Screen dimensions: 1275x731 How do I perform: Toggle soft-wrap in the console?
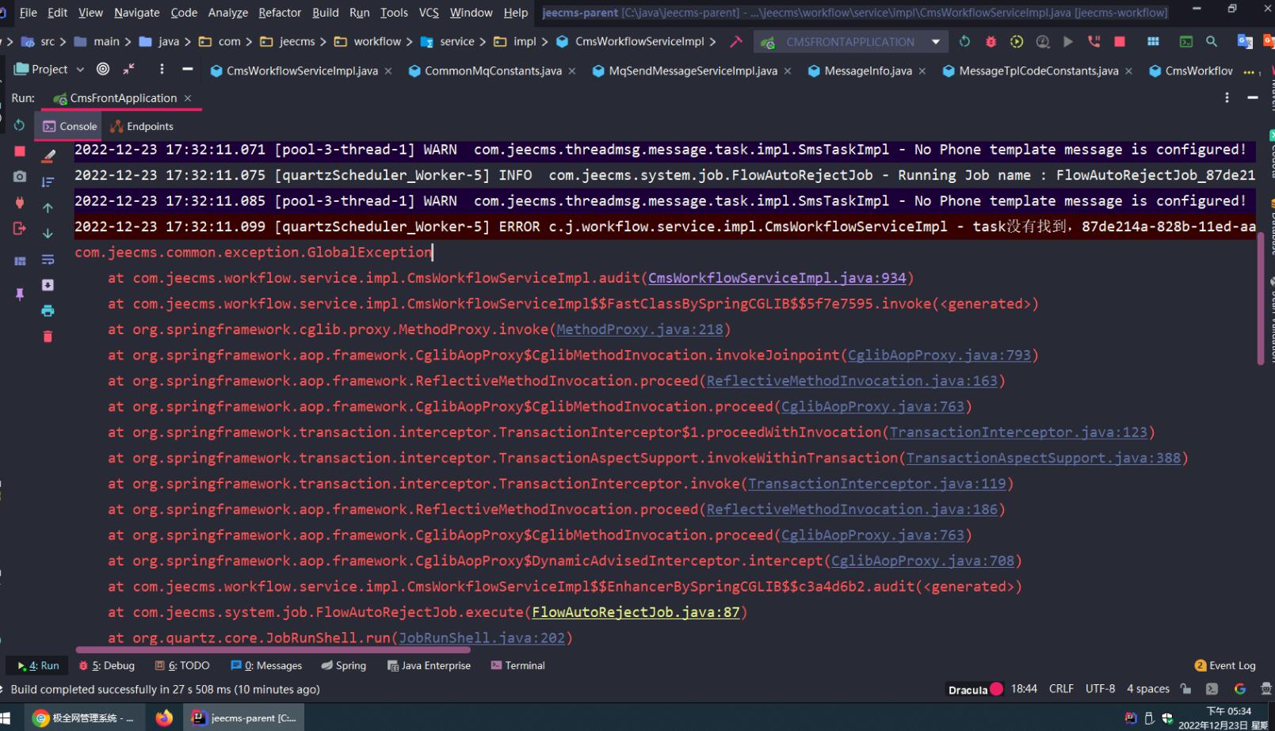pyautogui.click(x=48, y=259)
